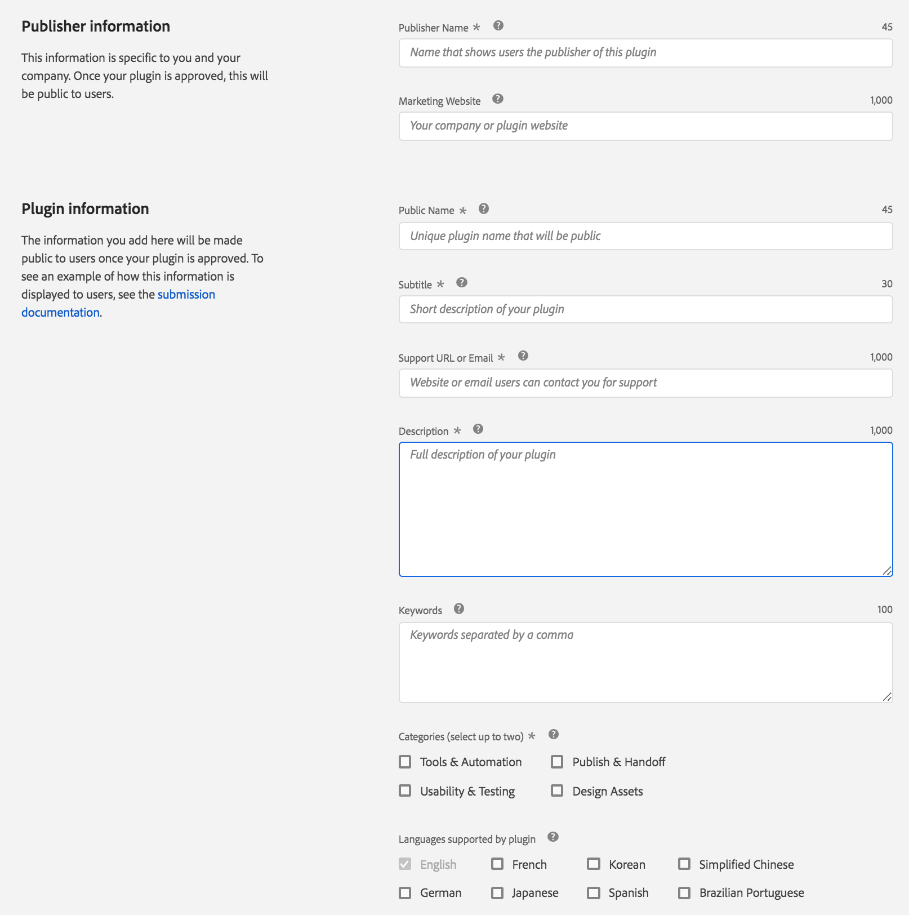Screen dimensions: 909x915
Task: Click the Languages supported by plugin help icon
Action: [553, 837]
